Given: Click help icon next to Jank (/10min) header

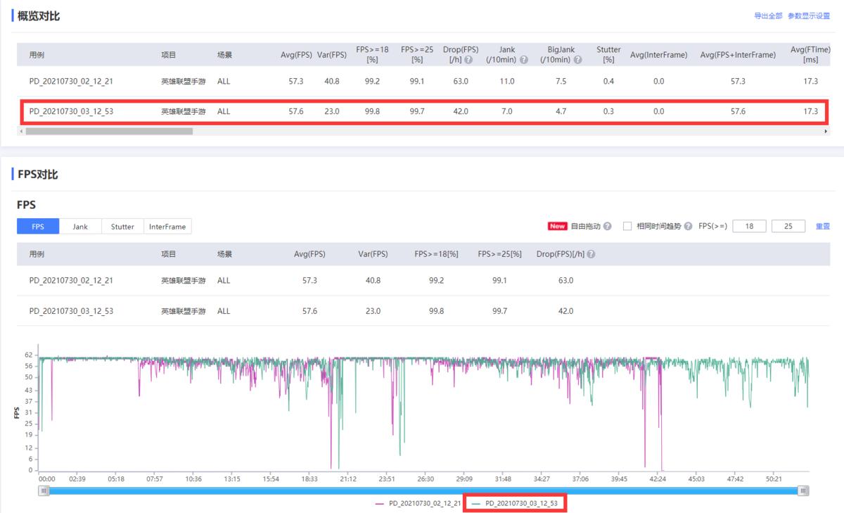Looking at the screenshot, I should pos(523,60).
